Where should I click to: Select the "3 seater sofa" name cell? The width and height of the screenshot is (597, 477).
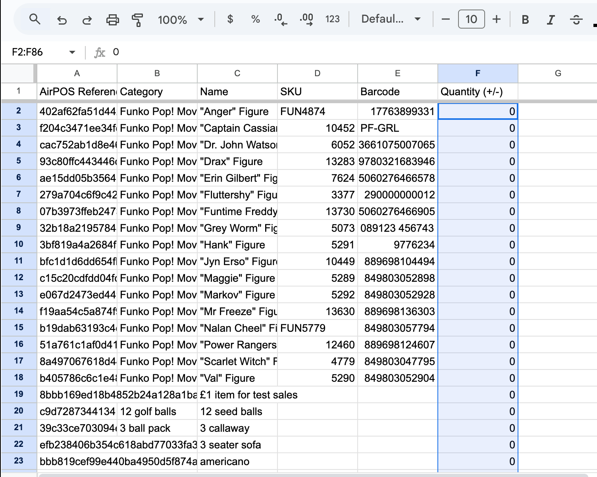tap(237, 445)
